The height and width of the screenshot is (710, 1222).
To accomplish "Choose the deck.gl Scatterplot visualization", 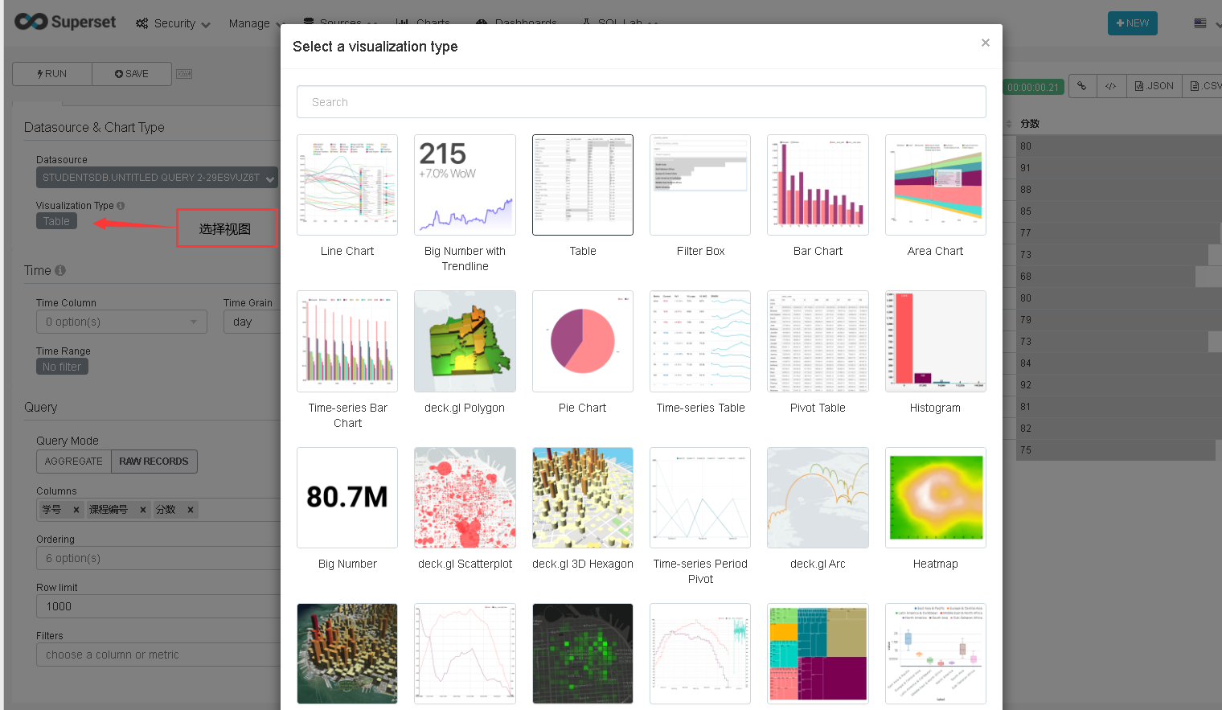I will click(465, 498).
